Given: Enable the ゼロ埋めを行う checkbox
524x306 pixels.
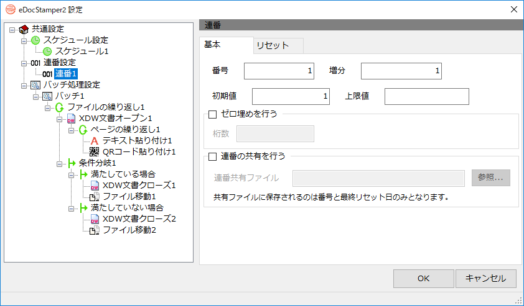Looking at the screenshot, I should pyautogui.click(x=213, y=114).
